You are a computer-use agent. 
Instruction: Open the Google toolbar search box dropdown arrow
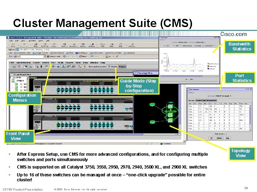[44, 56]
